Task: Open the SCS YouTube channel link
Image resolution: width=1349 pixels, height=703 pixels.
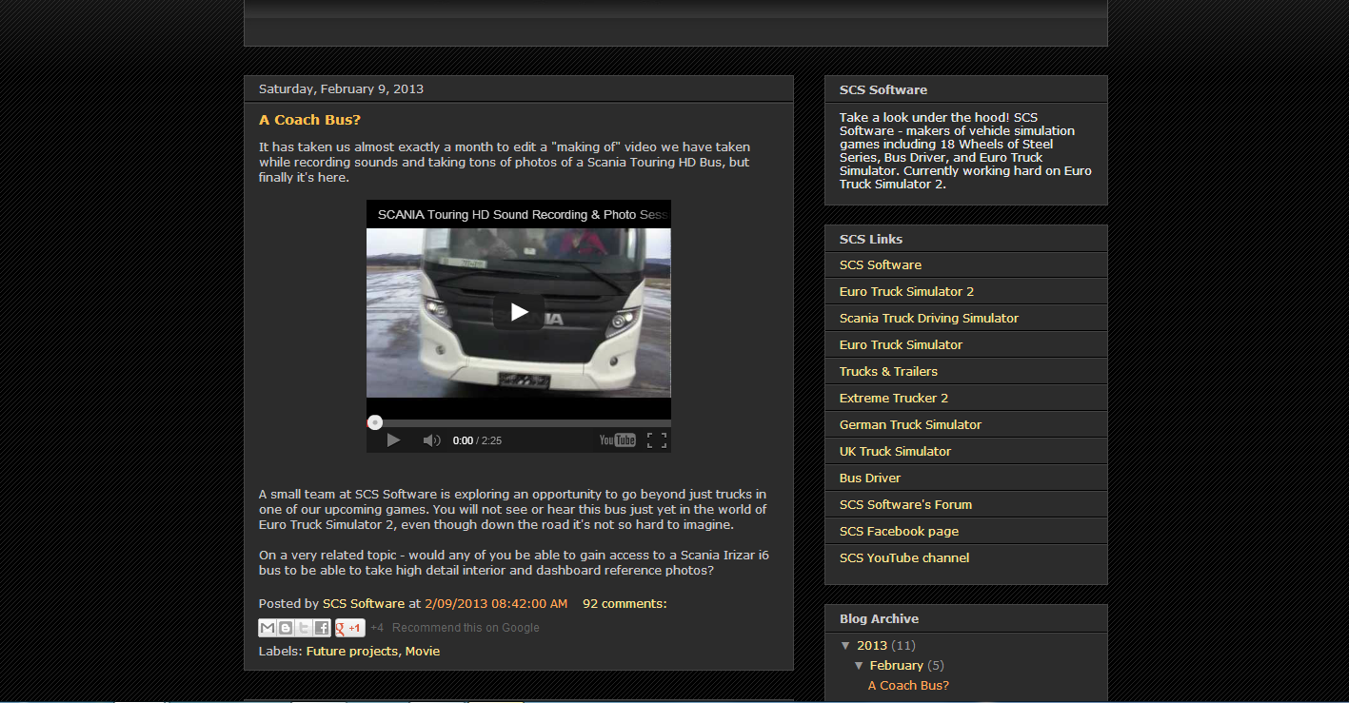Action: coord(904,557)
